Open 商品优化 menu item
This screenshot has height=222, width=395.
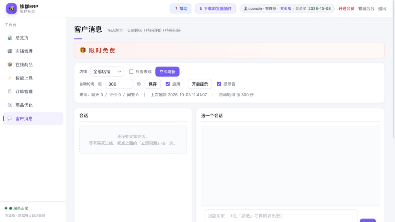point(33,105)
